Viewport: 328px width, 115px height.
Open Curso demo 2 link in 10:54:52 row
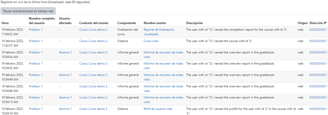93,64
